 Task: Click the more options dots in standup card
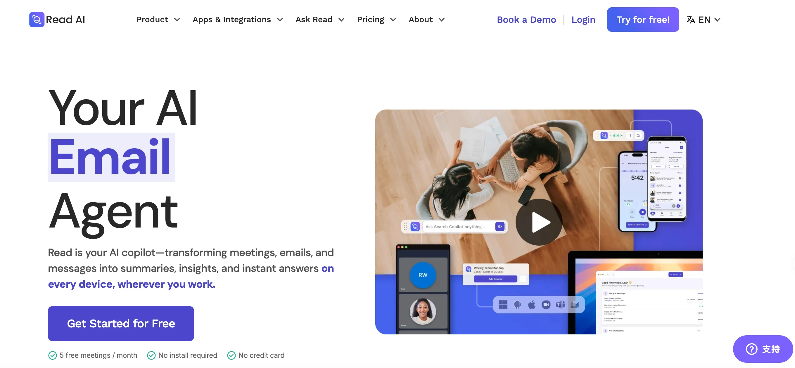523,279
